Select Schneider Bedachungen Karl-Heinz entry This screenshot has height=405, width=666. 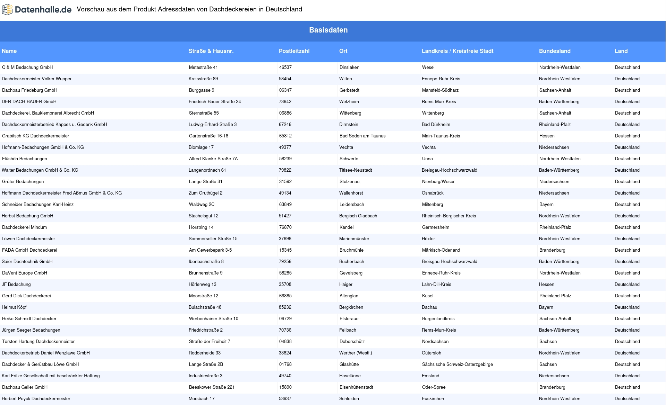tap(38, 205)
